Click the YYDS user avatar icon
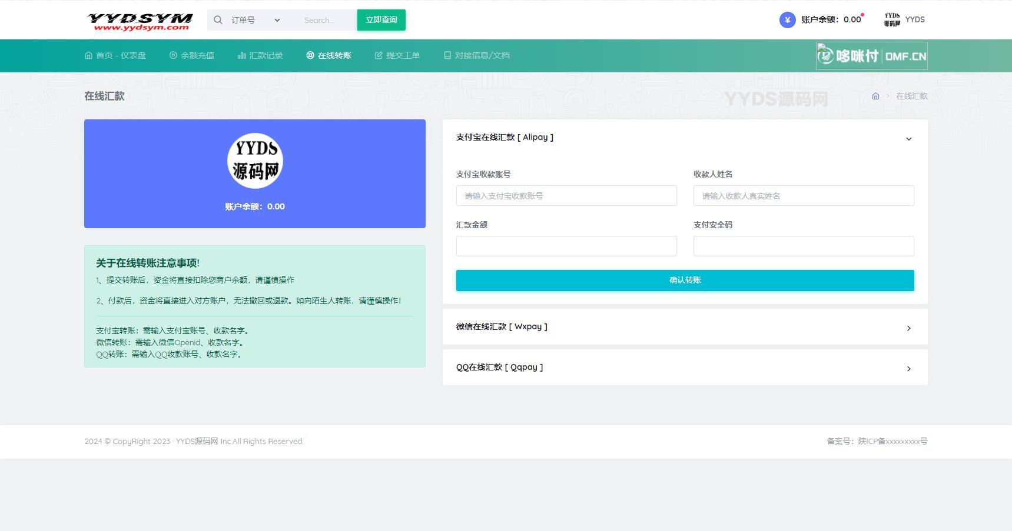1012x531 pixels. coord(892,20)
